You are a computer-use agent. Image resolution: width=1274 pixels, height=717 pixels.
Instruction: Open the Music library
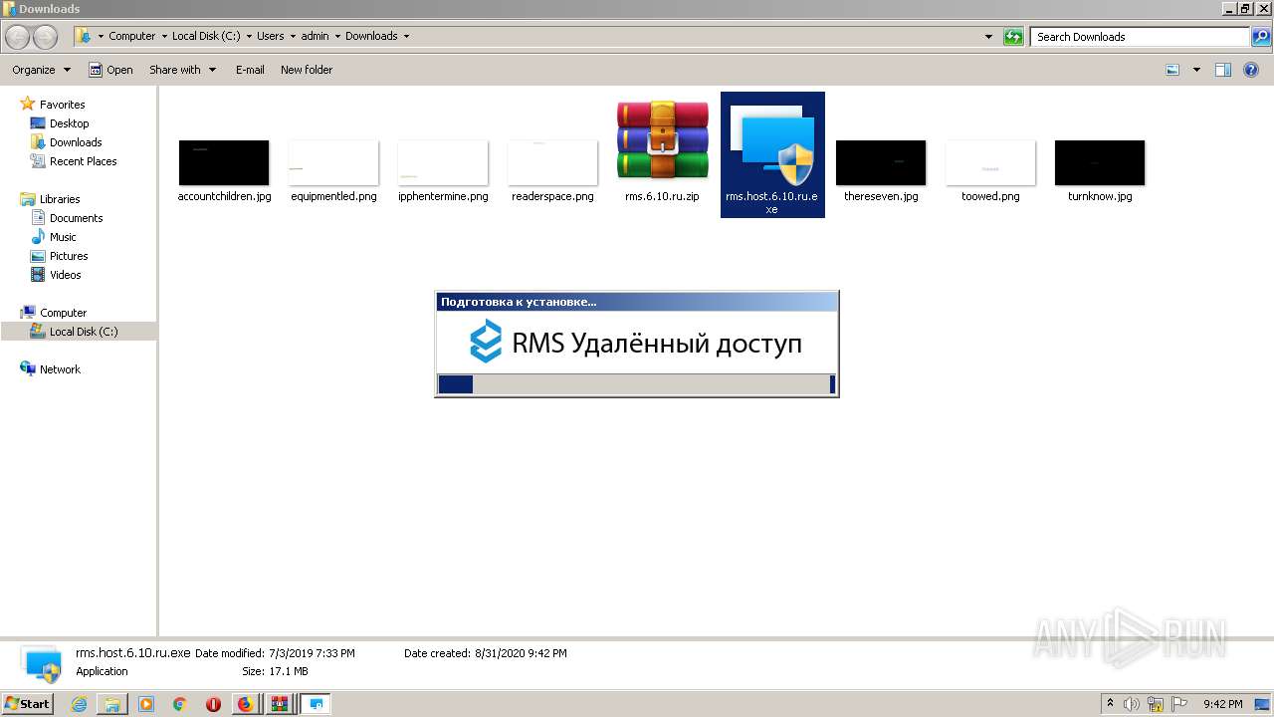point(63,237)
